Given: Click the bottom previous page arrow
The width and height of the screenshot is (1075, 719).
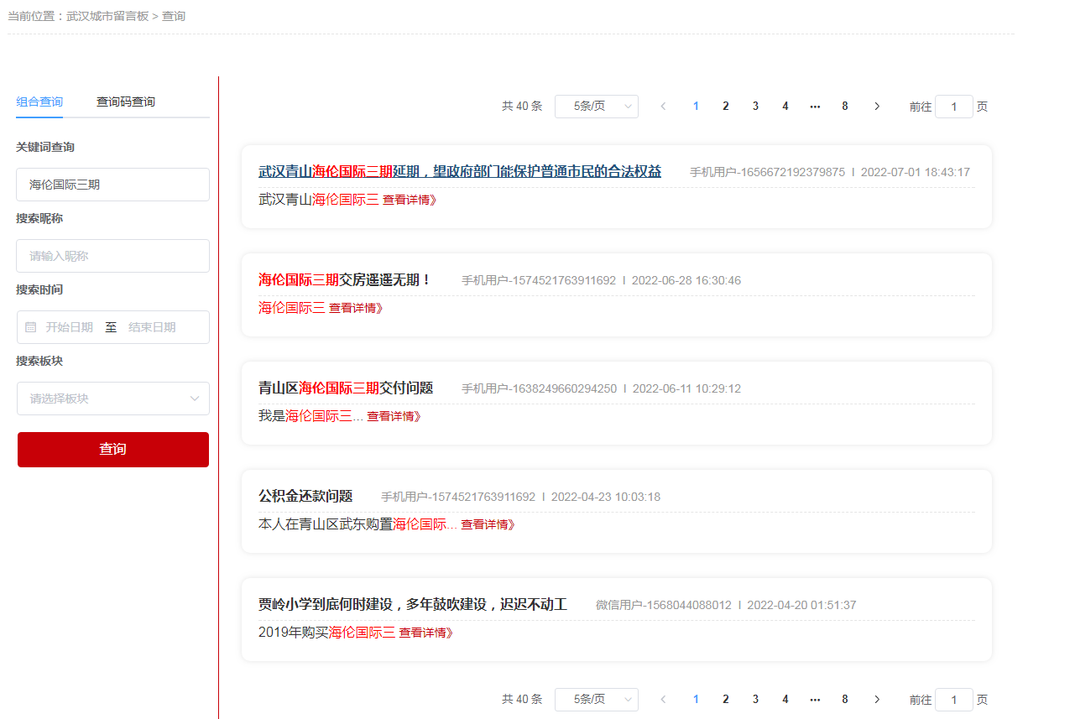Looking at the screenshot, I should 663,700.
